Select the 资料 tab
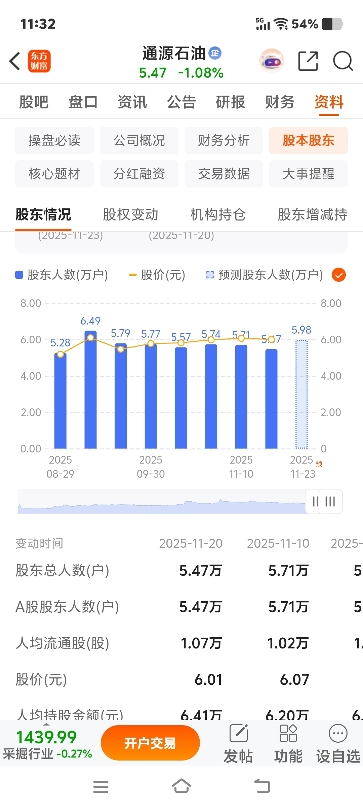 click(x=329, y=102)
